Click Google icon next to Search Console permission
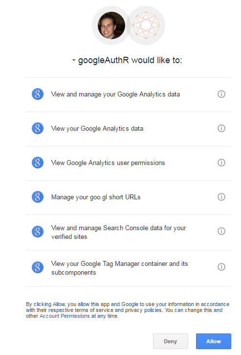 pyautogui.click(x=38, y=232)
